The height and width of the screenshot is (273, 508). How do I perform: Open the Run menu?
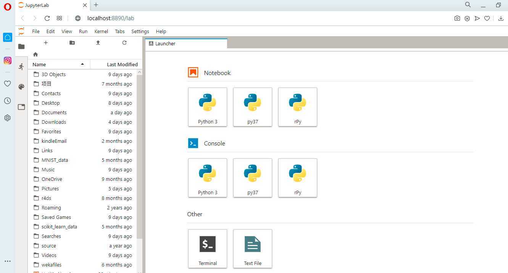83,31
